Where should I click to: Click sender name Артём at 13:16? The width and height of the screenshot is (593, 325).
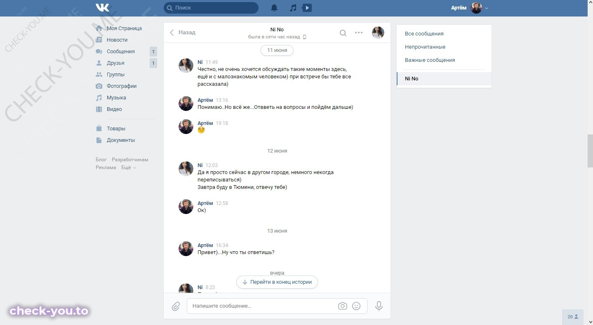(x=205, y=100)
